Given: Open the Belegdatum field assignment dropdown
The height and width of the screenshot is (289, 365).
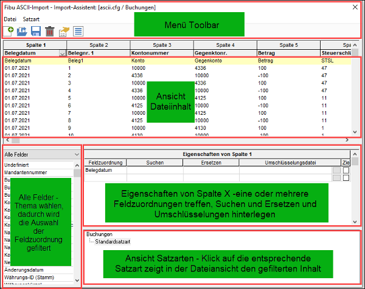Looking at the screenshot, I should (x=62, y=53).
